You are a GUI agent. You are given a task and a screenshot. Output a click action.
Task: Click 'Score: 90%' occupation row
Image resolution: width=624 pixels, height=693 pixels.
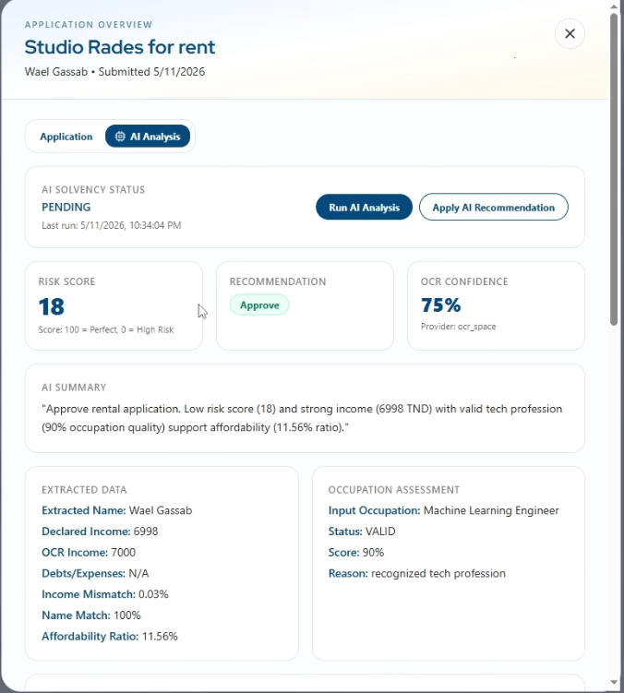(356, 553)
